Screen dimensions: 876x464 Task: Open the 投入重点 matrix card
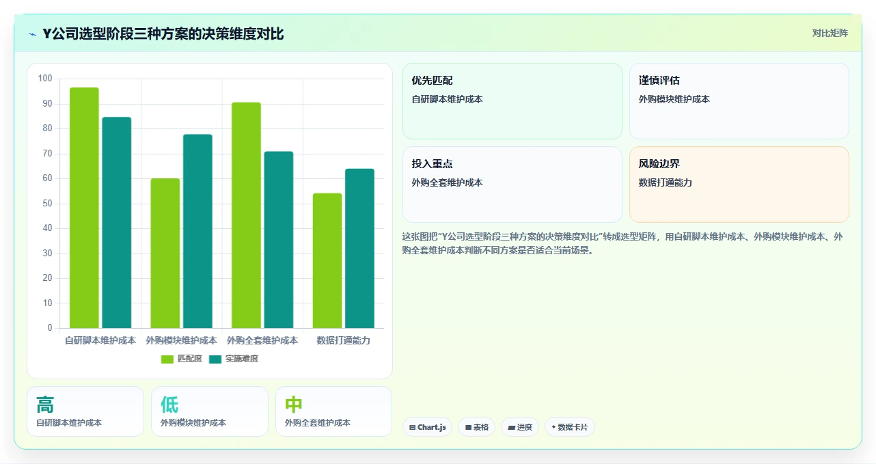click(x=512, y=185)
